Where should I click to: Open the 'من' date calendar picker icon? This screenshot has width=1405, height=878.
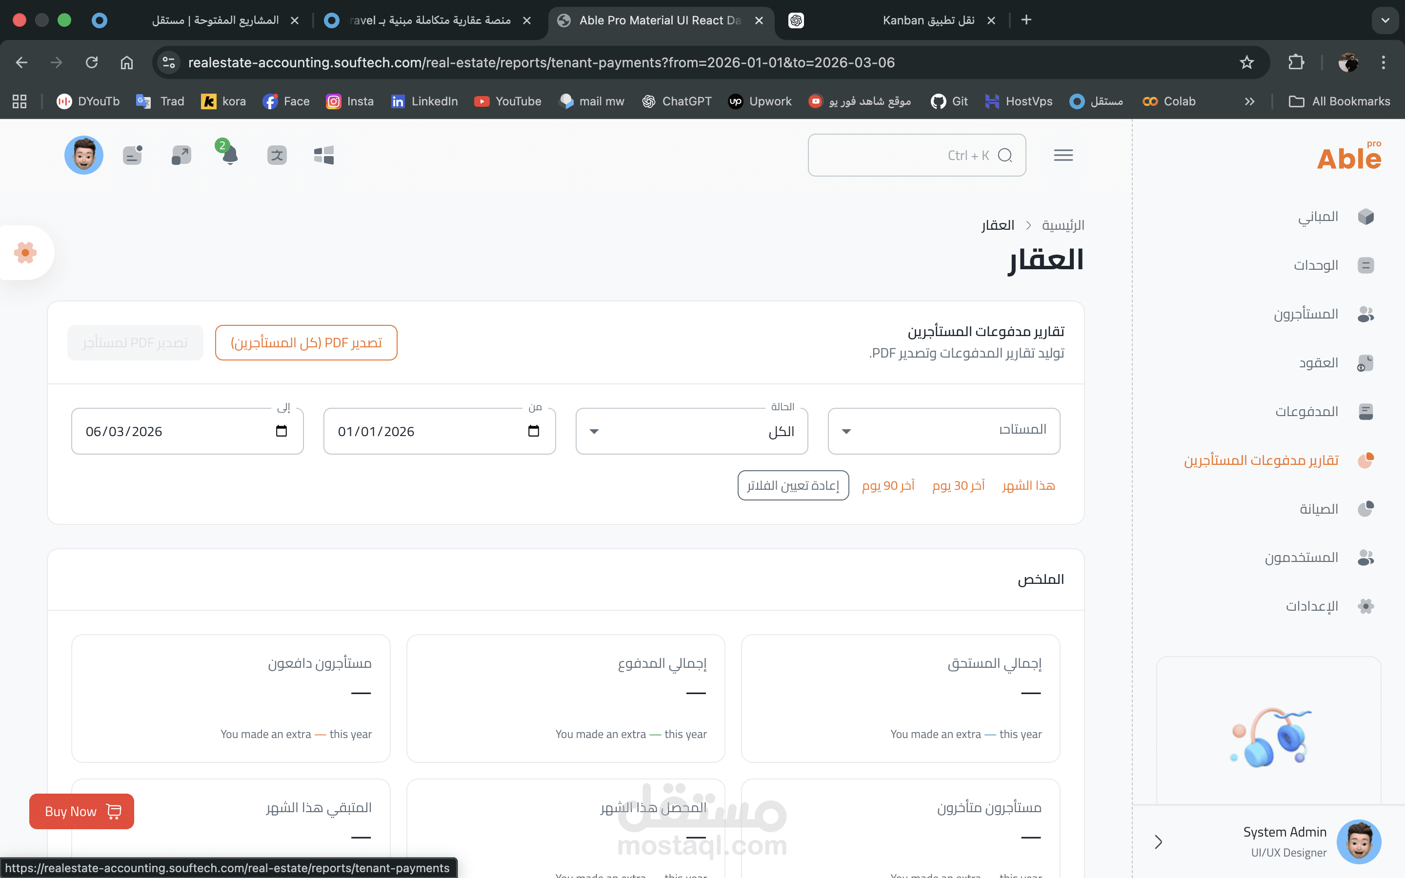534,431
